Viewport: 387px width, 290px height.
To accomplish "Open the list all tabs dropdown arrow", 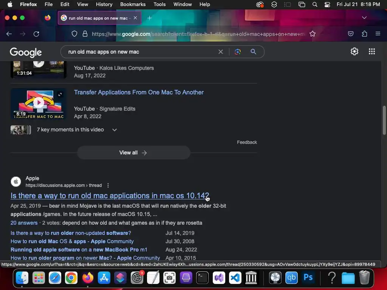I will click(x=364, y=18).
